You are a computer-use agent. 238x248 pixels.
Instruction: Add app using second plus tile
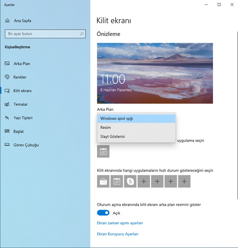[x=157, y=181]
